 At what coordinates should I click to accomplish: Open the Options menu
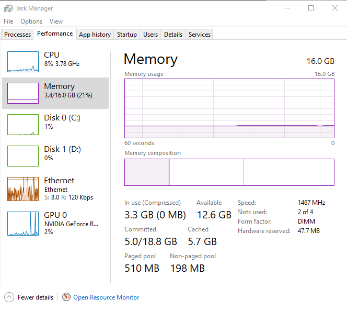pyautogui.click(x=31, y=21)
